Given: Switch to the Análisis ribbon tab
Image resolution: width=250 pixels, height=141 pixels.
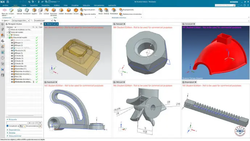Looking at the screenshot, I should click(57, 5).
